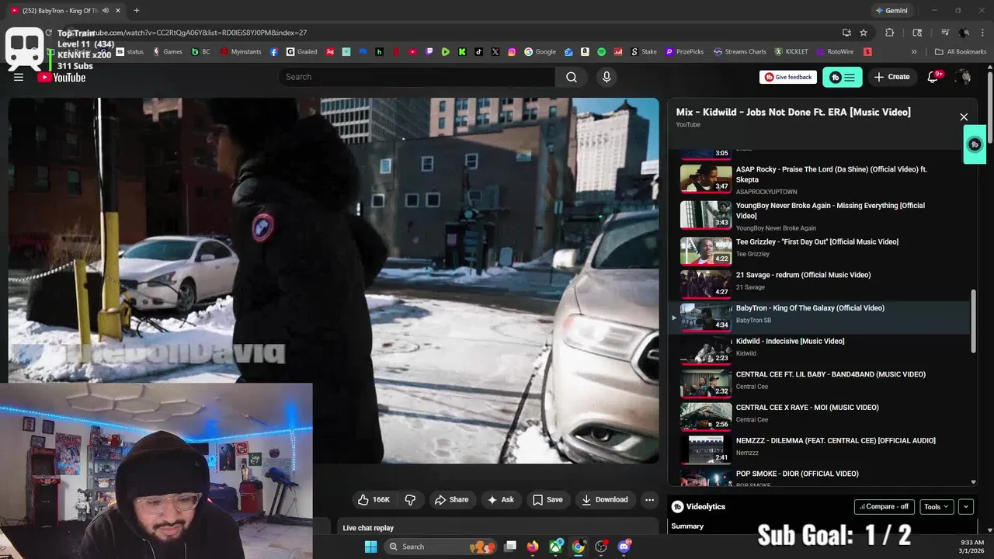The width and height of the screenshot is (994, 559).
Task: Open the Kick bookmark icon
Action: click(x=462, y=52)
